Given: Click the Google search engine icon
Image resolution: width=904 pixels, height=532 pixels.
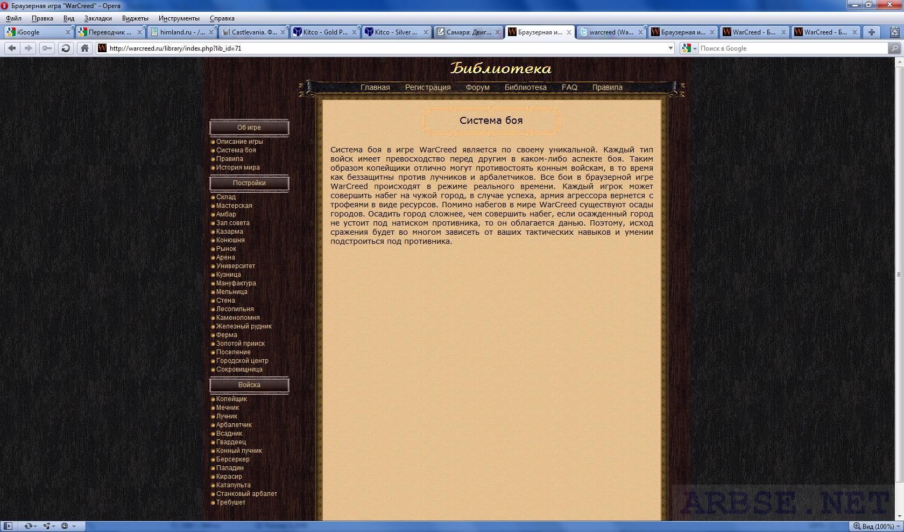Looking at the screenshot, I should [x=686, y=48].
